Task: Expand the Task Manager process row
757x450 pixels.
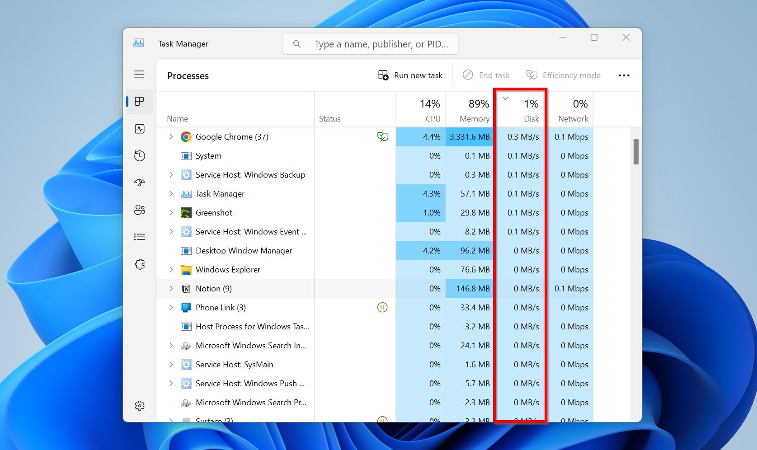Action: coord(171,193)
